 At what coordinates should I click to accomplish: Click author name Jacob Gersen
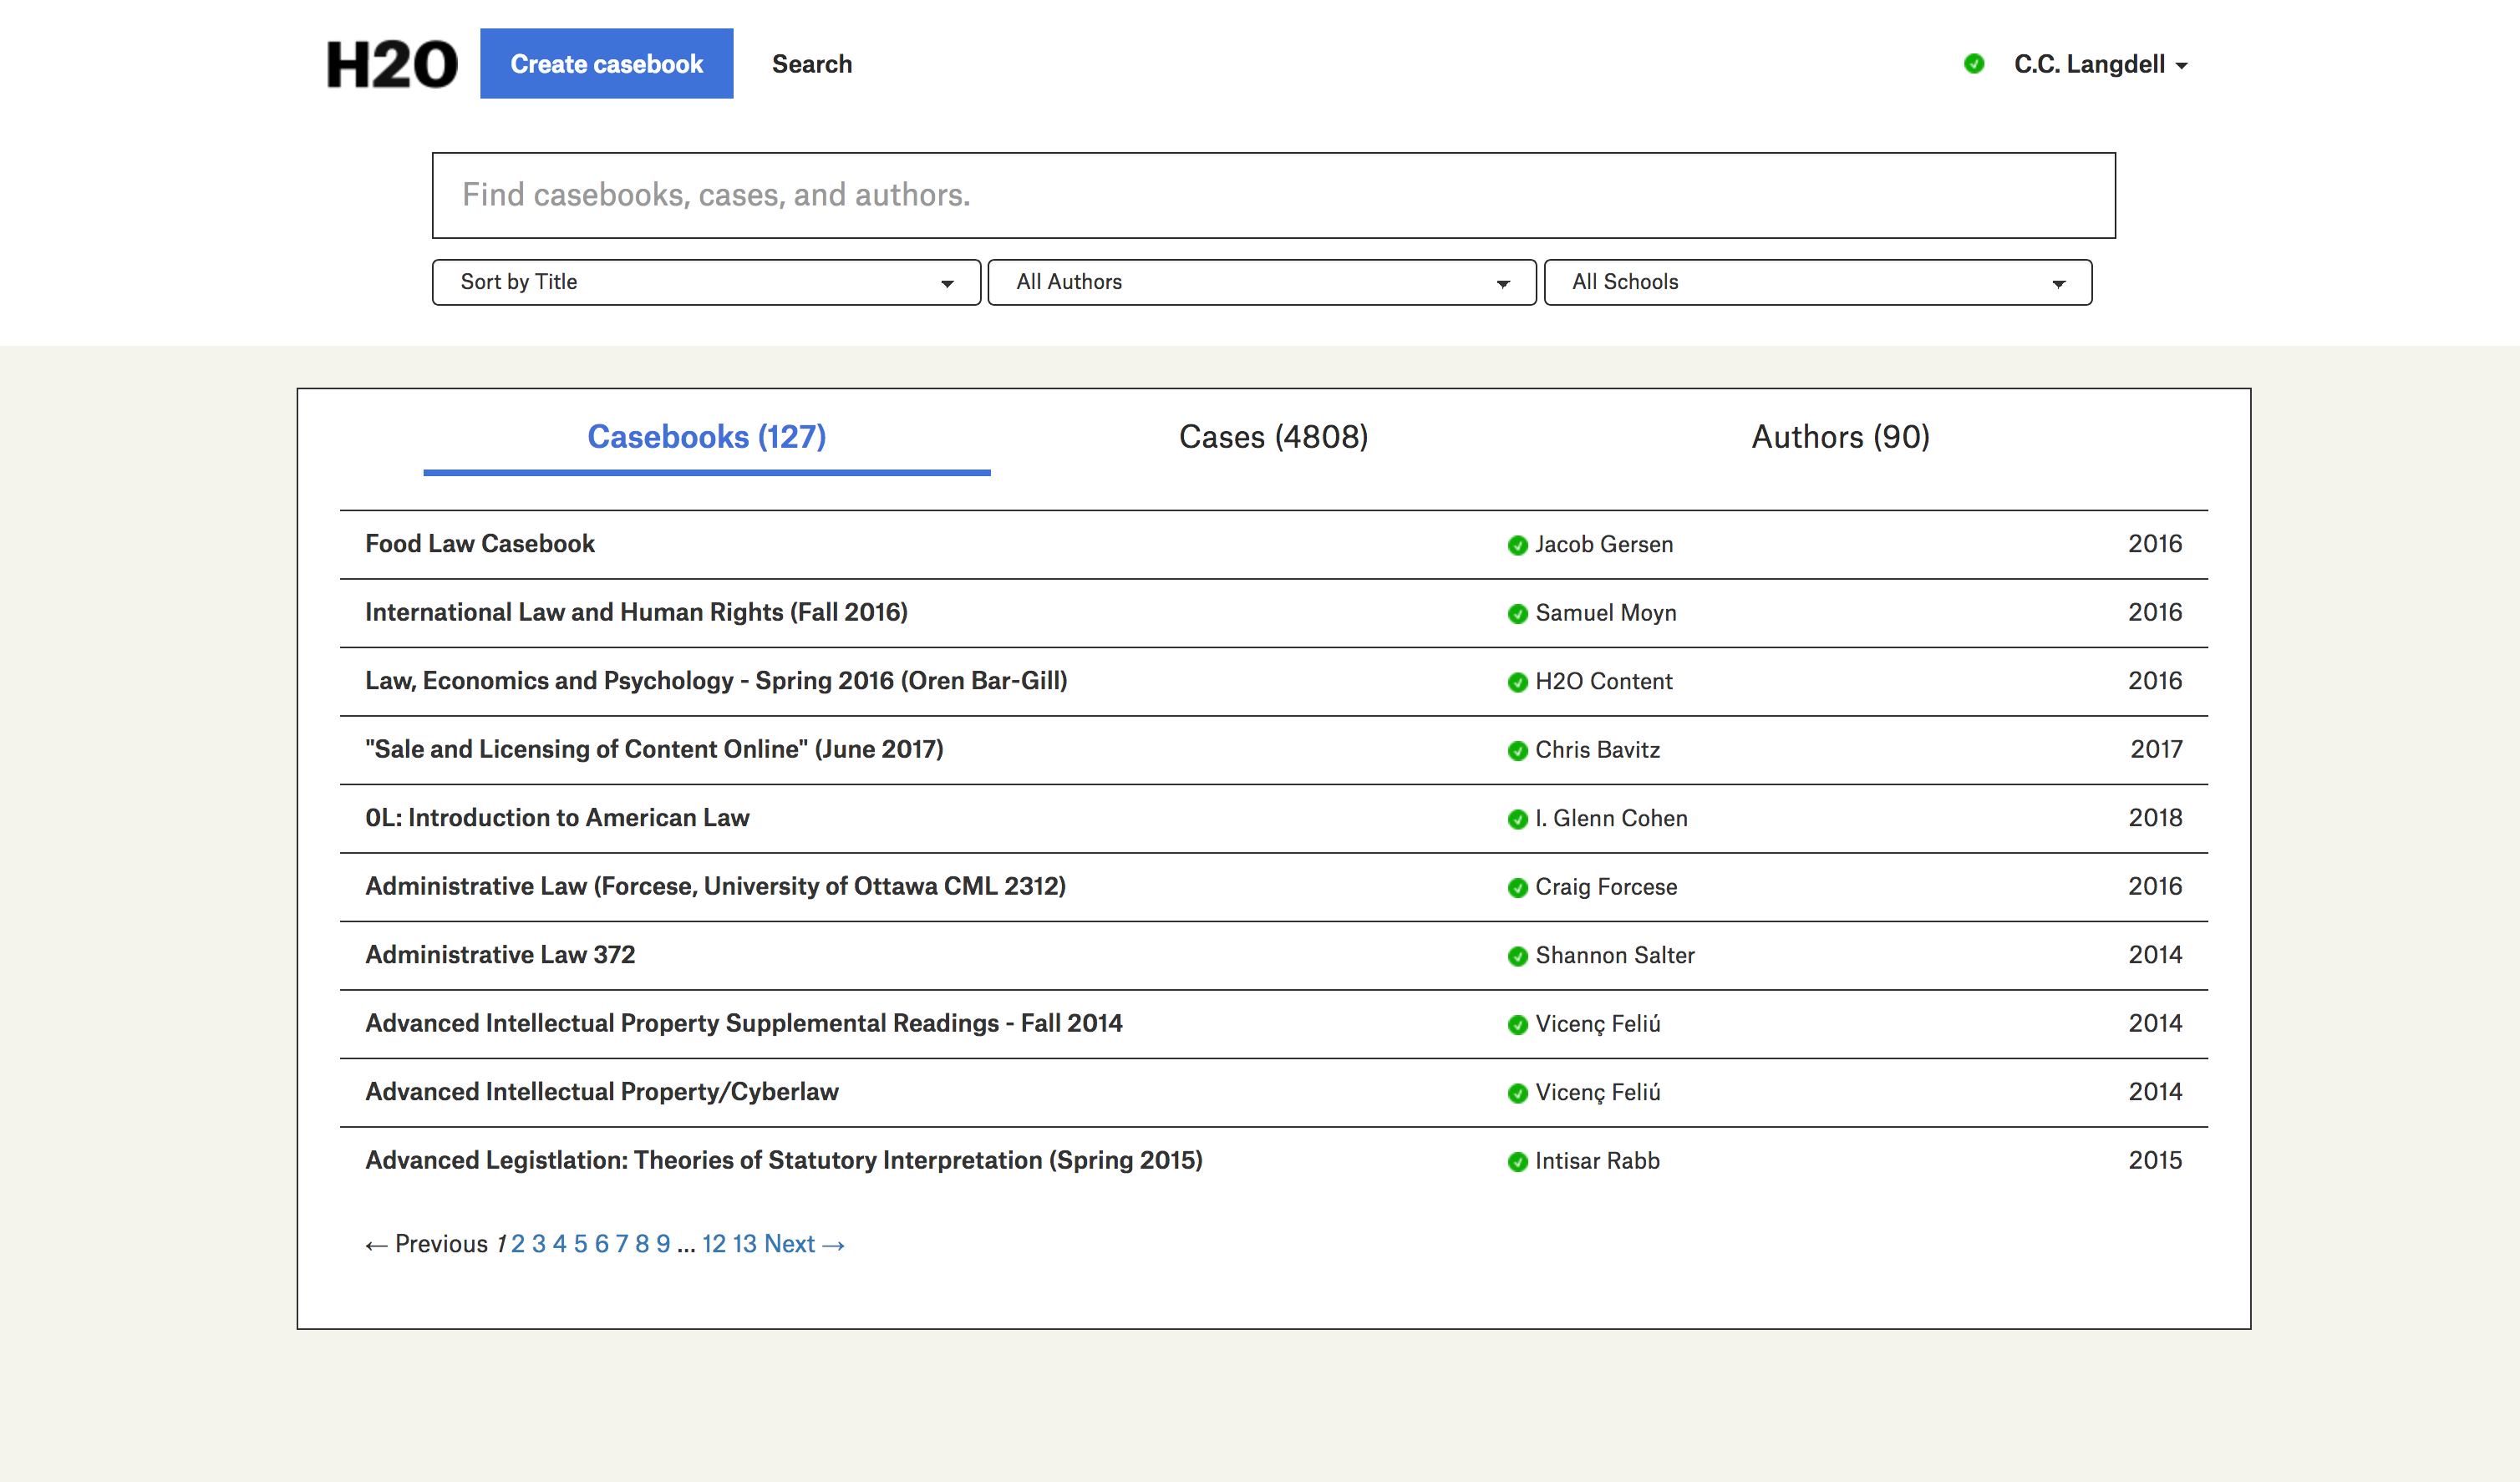click(x=1604, y=544)
